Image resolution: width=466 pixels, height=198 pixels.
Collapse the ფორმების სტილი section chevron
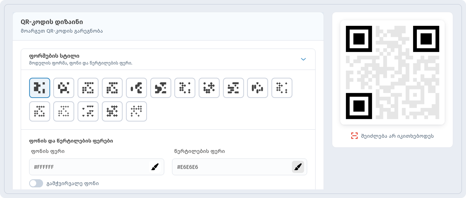coord(303,59)
